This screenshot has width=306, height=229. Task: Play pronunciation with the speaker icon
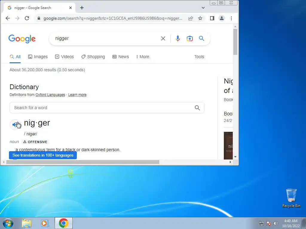pos(15,124)
